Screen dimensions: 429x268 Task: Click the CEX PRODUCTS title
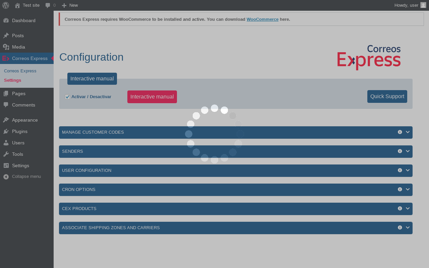point(79,209)
